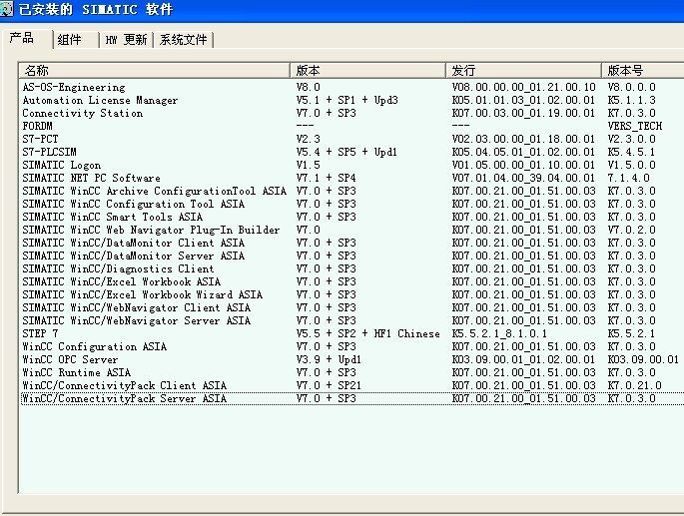Select WinCC/ConnectivityPack Server ASIA
The image size is (684, 516).
pos(125,398)
